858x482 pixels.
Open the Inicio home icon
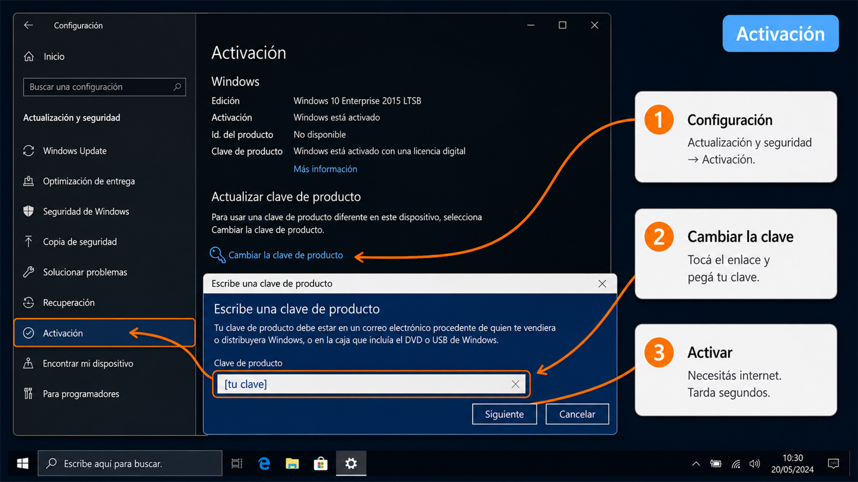pyautogui.click(x=29, y=56)
